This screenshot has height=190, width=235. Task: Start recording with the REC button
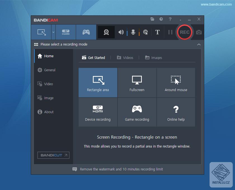[x=184, y=32]
